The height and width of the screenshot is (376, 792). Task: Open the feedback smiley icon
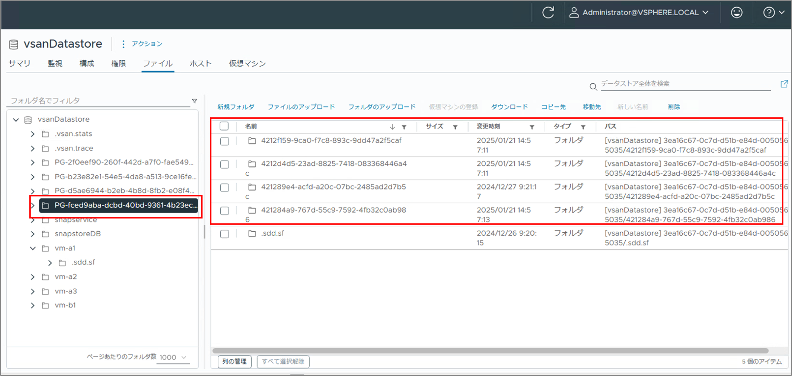(x=736, y=12)
